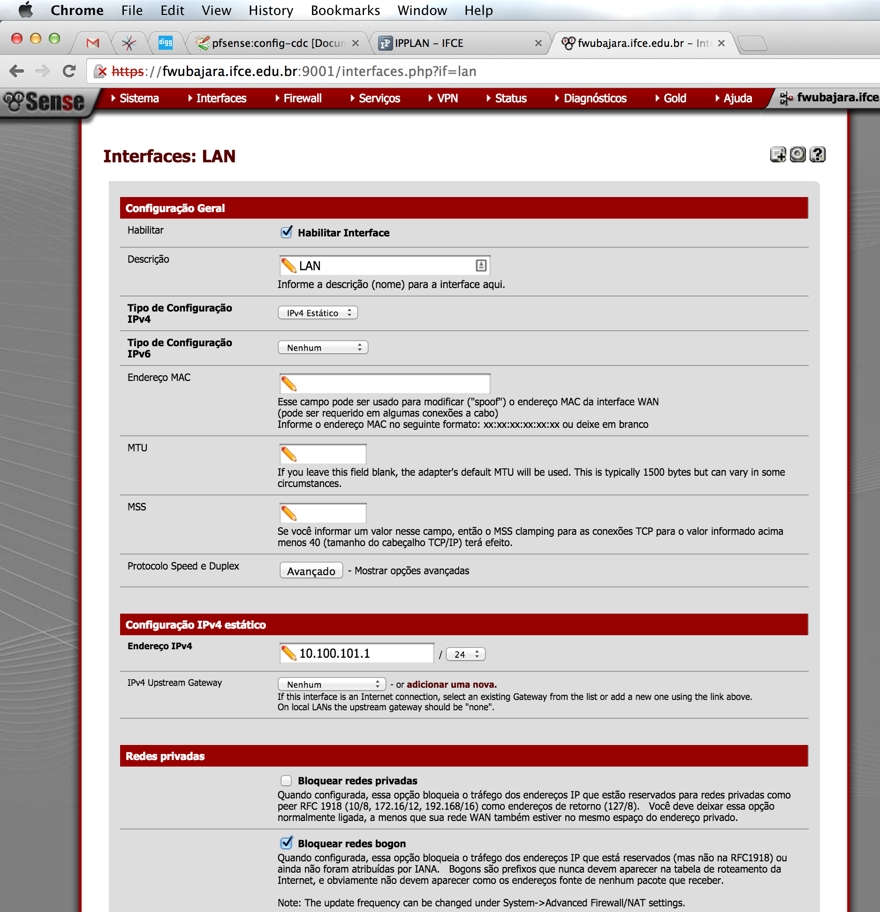880x912 pixels.
Task: Reload the current page
Action: (69, 71)
